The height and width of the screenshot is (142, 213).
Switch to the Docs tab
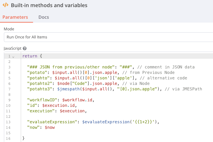point(43,17)
